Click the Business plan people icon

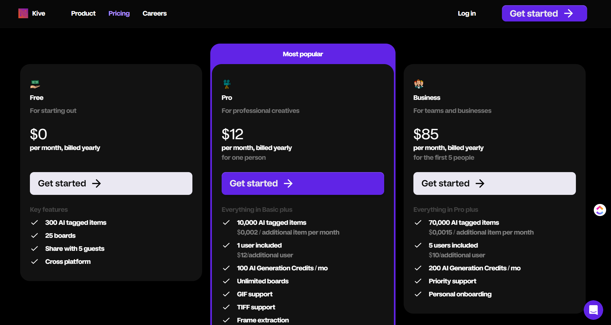click(419, 84)
